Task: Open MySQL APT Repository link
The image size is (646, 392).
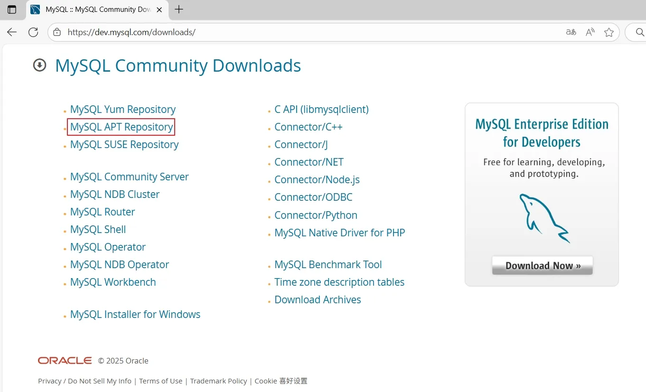Action: [x=122, y=127]
